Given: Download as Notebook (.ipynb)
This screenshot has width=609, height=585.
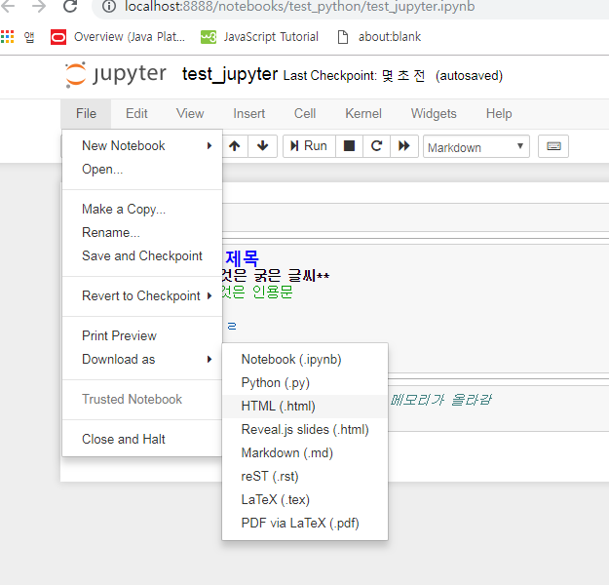Looking at the screenshot, I should click(x=305, y=359).
